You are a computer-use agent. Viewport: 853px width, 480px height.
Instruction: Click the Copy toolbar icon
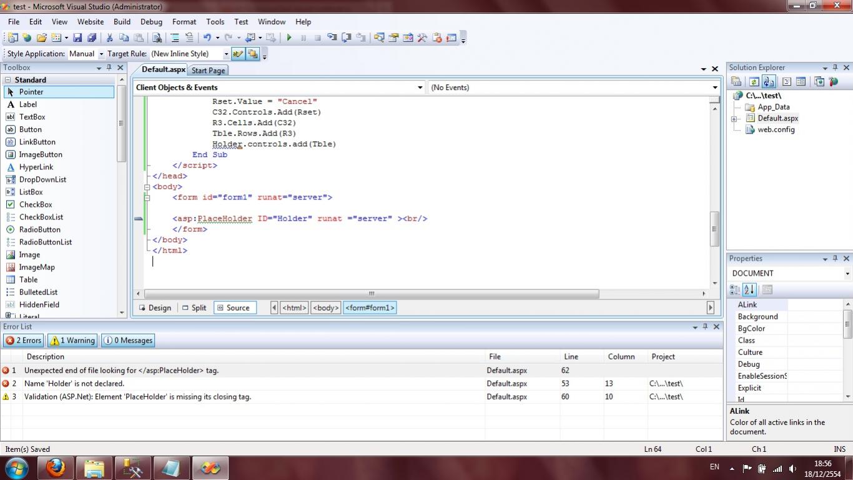(124, 37)
